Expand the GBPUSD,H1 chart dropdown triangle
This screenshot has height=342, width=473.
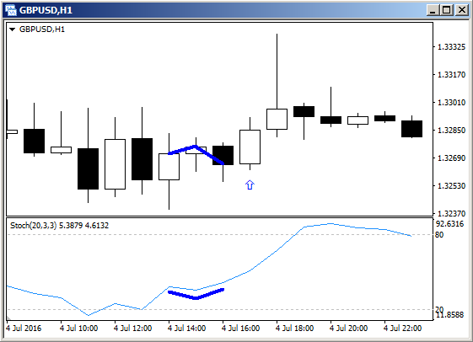[12, 29]
